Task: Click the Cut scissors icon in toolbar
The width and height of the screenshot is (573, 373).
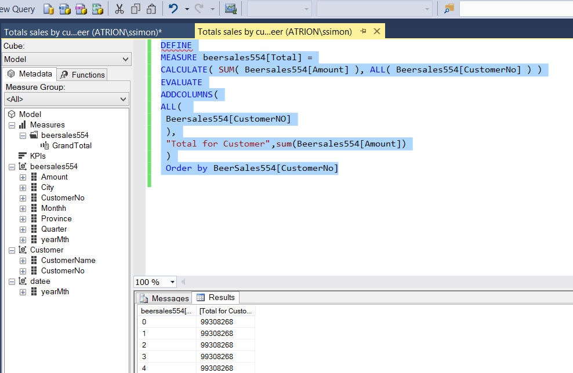Action: [119, 9]
